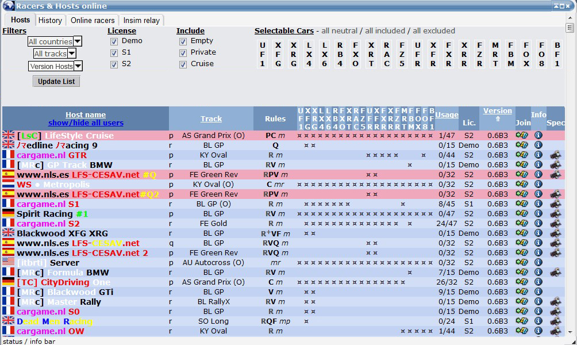Screen dimensions: 577x345
Task: Toggle the FZR selectable car filter
Action: 479,54
